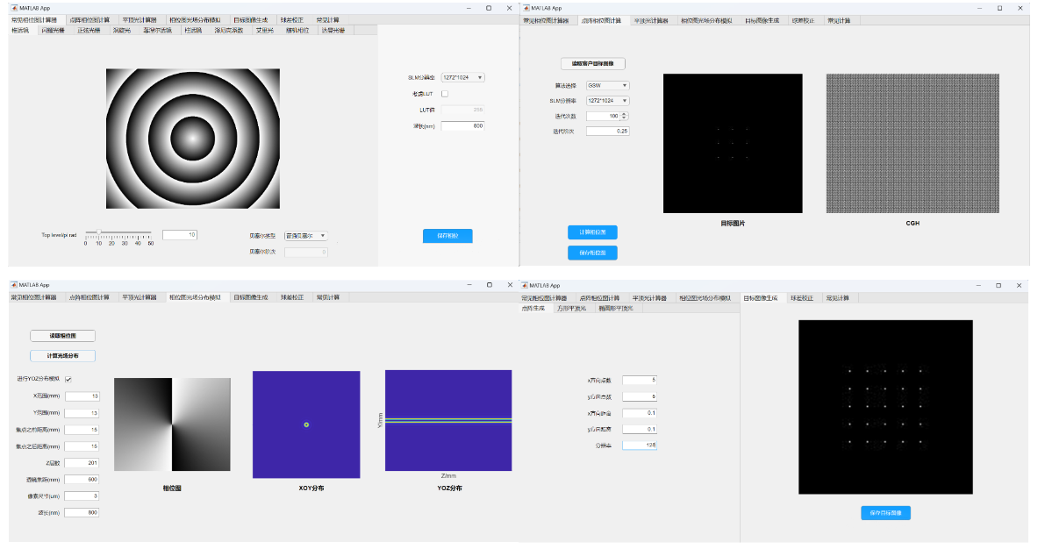Click the Y范围(mm) field showing 13
The image size is (1038, 549).
point(82,413)
